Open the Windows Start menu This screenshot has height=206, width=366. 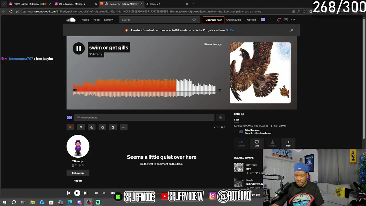tap(4, 202)
